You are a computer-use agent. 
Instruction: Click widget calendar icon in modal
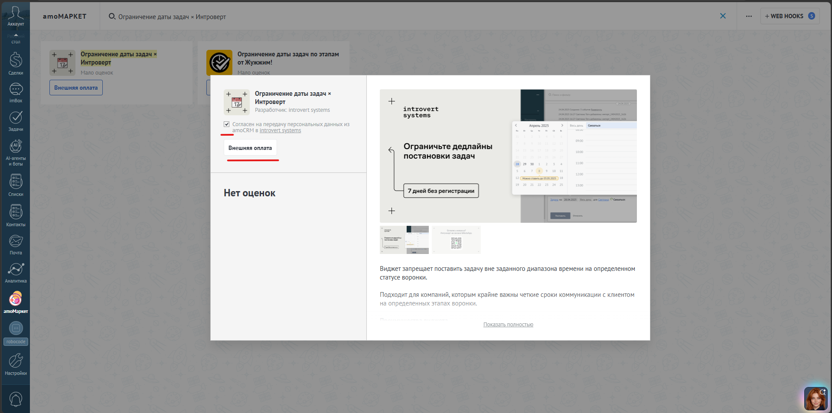pyautogui.click(x=237, y=102)
